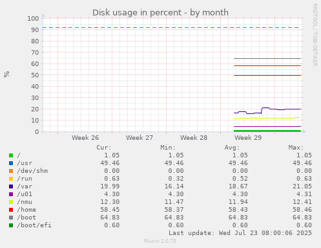
Task: Click the green swatch for / filesystem
Action: (x=11, y=155)
